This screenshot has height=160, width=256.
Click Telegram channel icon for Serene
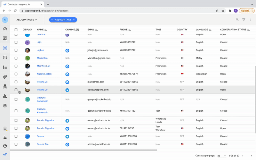(x=67, y=137)
